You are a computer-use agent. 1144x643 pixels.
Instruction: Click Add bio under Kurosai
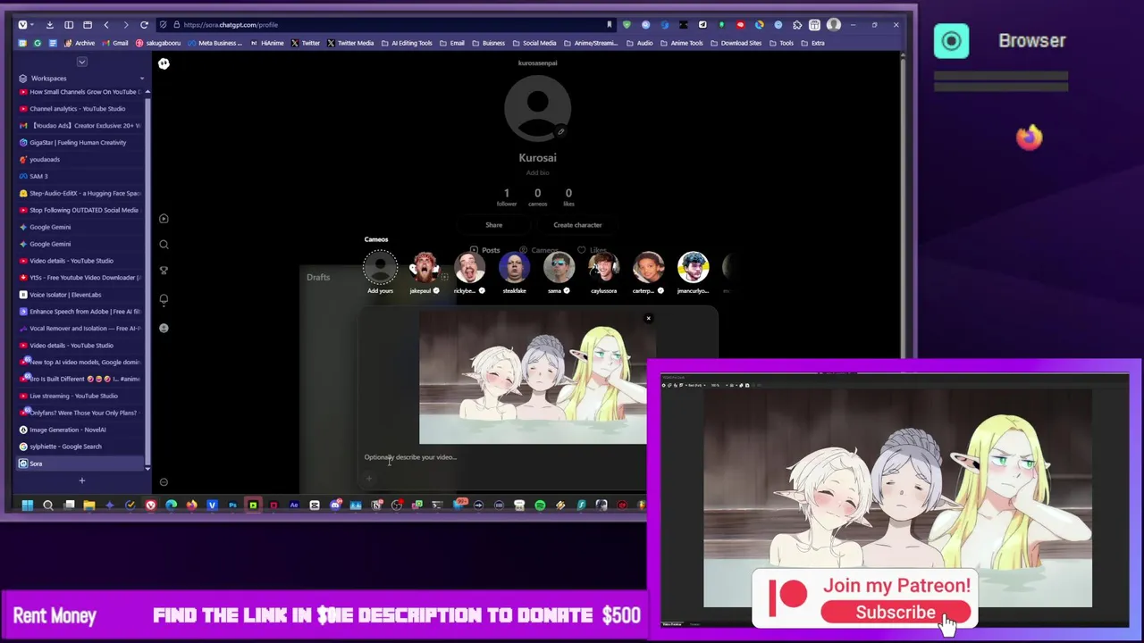point(537,173)
